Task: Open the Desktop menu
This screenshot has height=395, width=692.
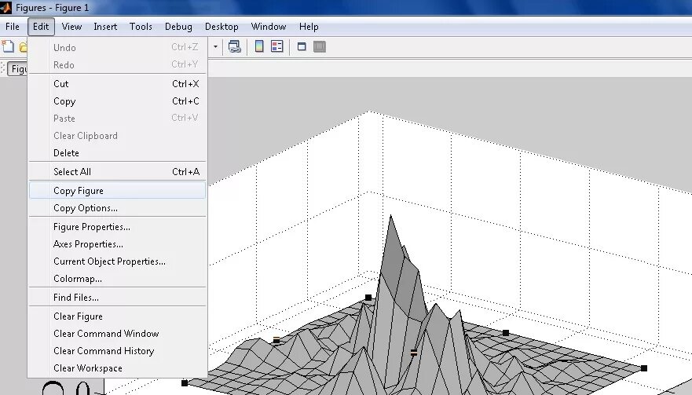Action: click(x=222, y=27)
